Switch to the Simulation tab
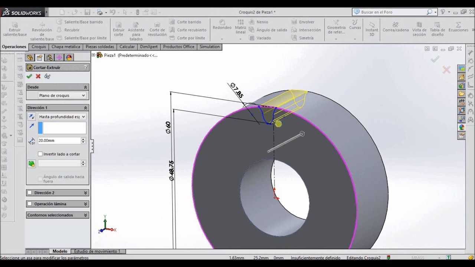475x267 pixels. [210, 47]
